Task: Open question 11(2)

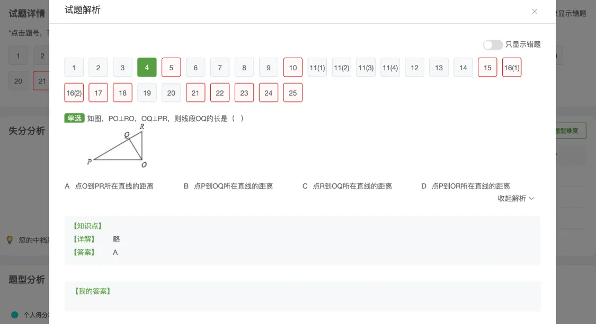Action: click(x=341, y=68)
